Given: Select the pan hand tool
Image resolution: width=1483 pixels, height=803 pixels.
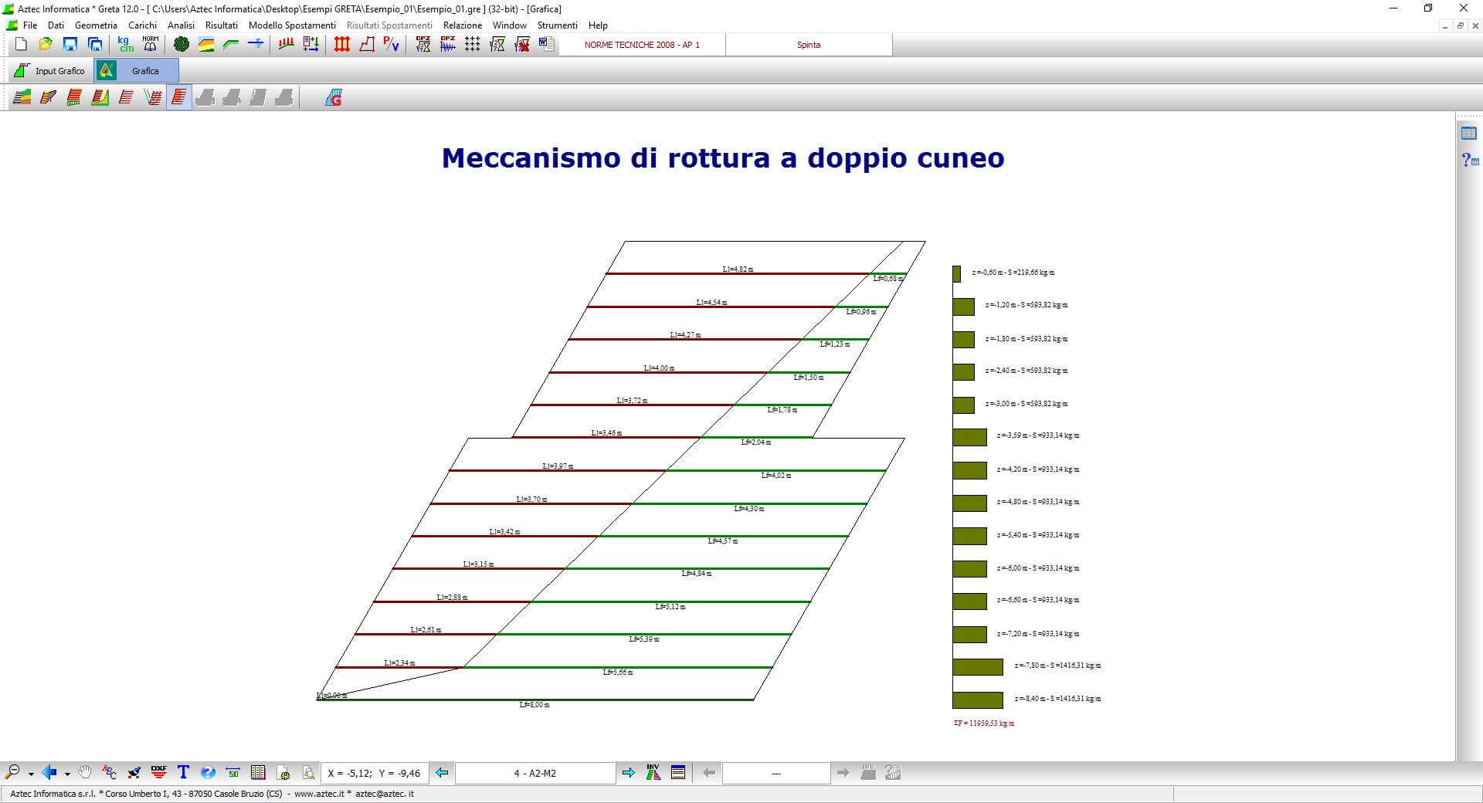Looking at the screenshot, I should (x=85, y=772).
